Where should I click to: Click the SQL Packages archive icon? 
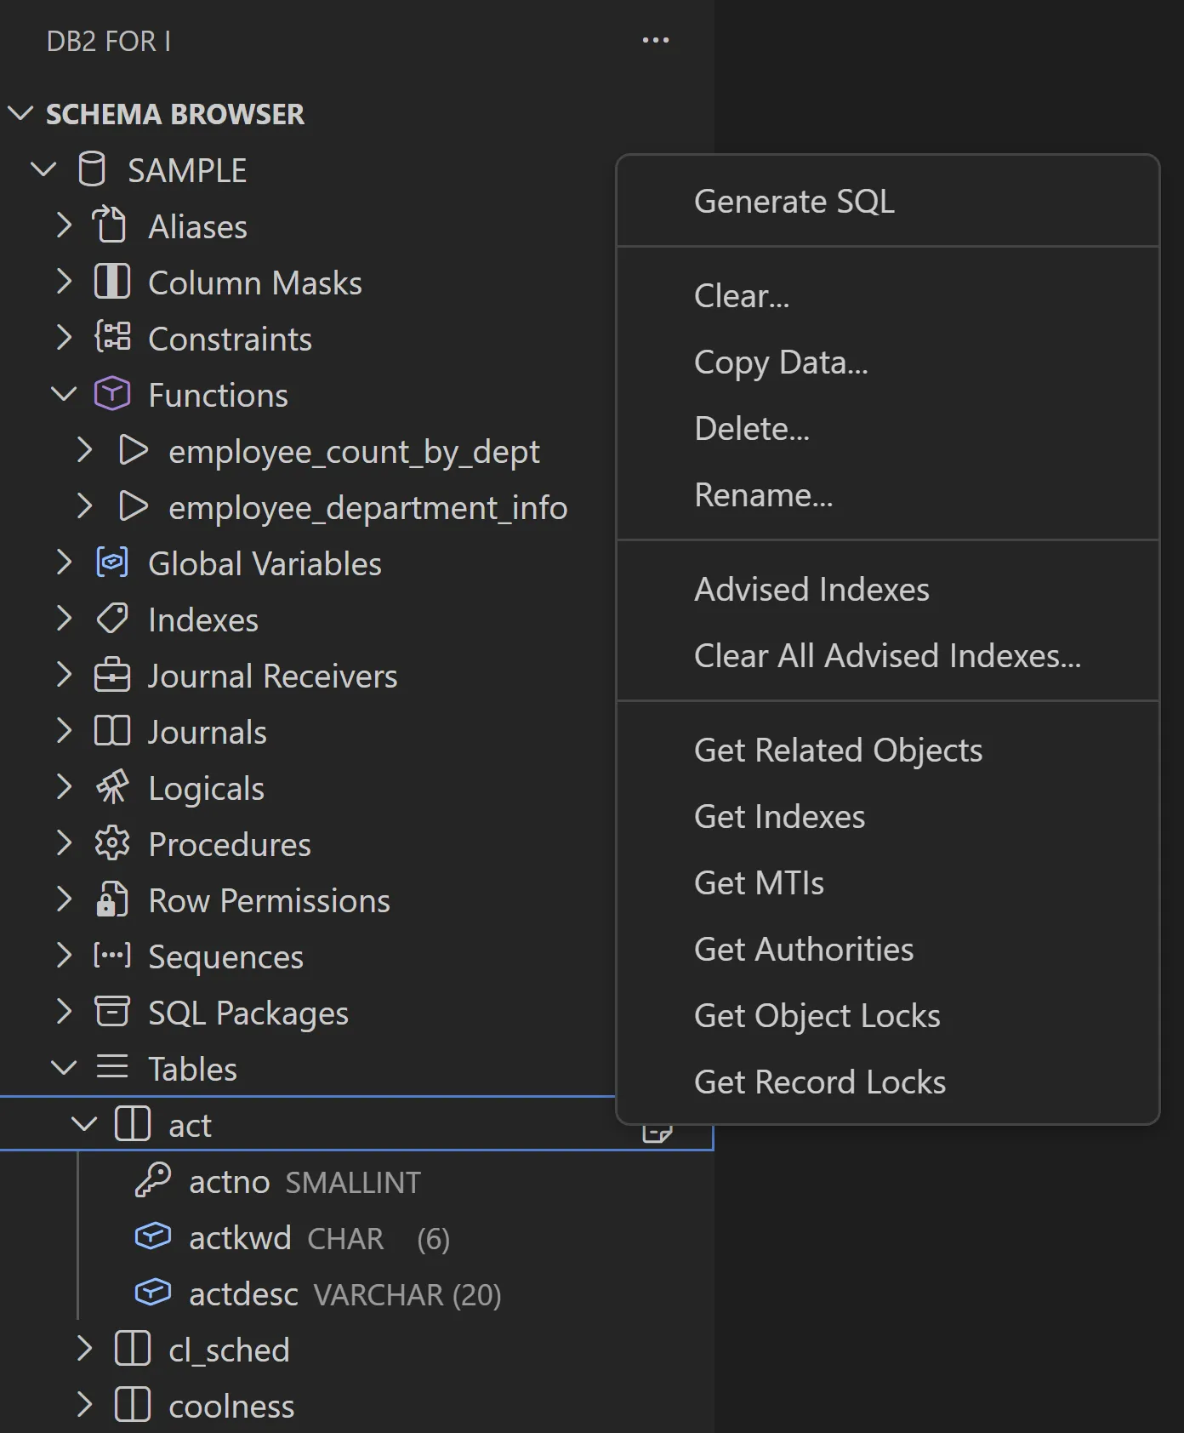(x=112, y=1013)
